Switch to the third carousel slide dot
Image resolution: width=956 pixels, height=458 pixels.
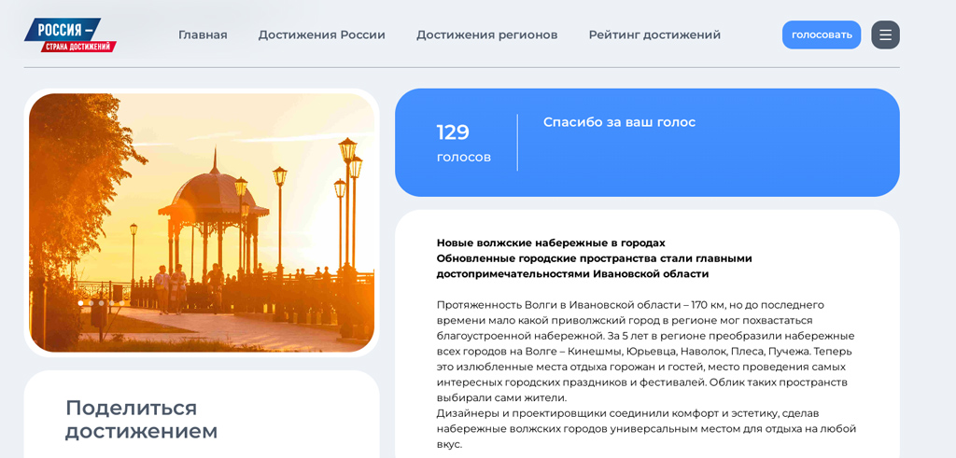pos(101,303)
